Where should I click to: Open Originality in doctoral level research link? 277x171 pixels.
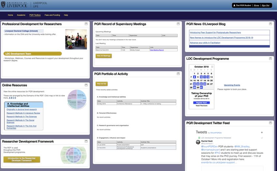click(x=22, y=109)
